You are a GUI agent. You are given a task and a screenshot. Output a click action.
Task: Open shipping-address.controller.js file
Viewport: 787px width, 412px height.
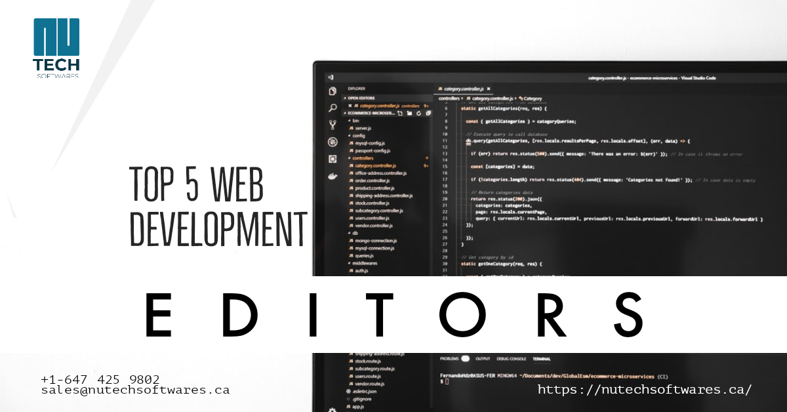coord(380,196)
